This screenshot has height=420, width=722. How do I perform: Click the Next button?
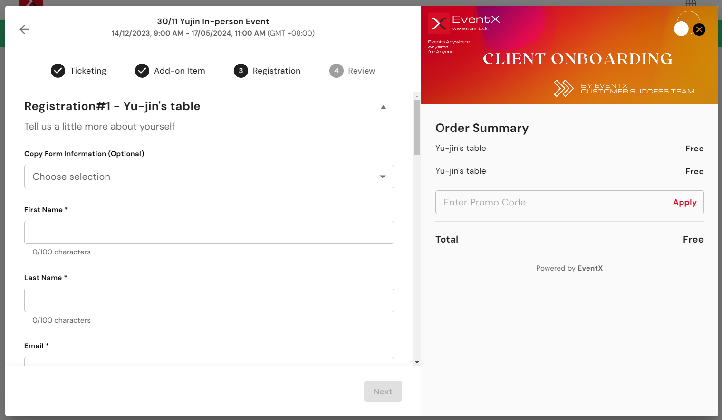[383, 392]
